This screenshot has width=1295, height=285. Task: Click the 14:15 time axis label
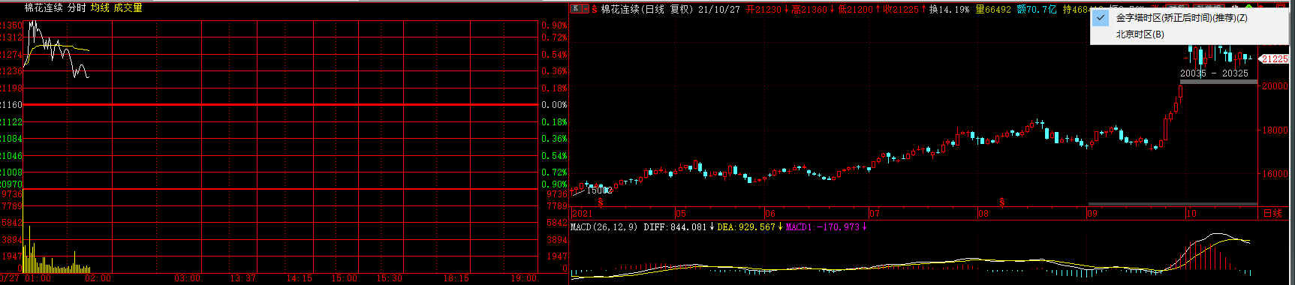pos(299,278)
